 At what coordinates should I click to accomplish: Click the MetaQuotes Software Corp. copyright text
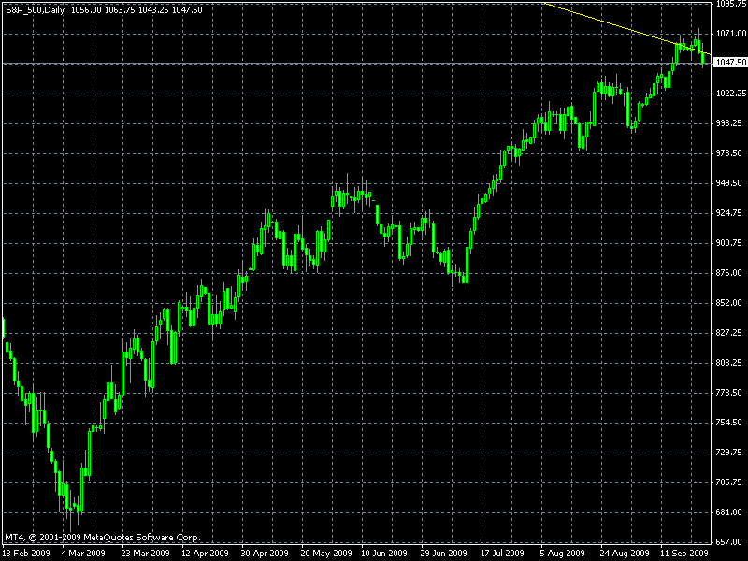point(103,538)
